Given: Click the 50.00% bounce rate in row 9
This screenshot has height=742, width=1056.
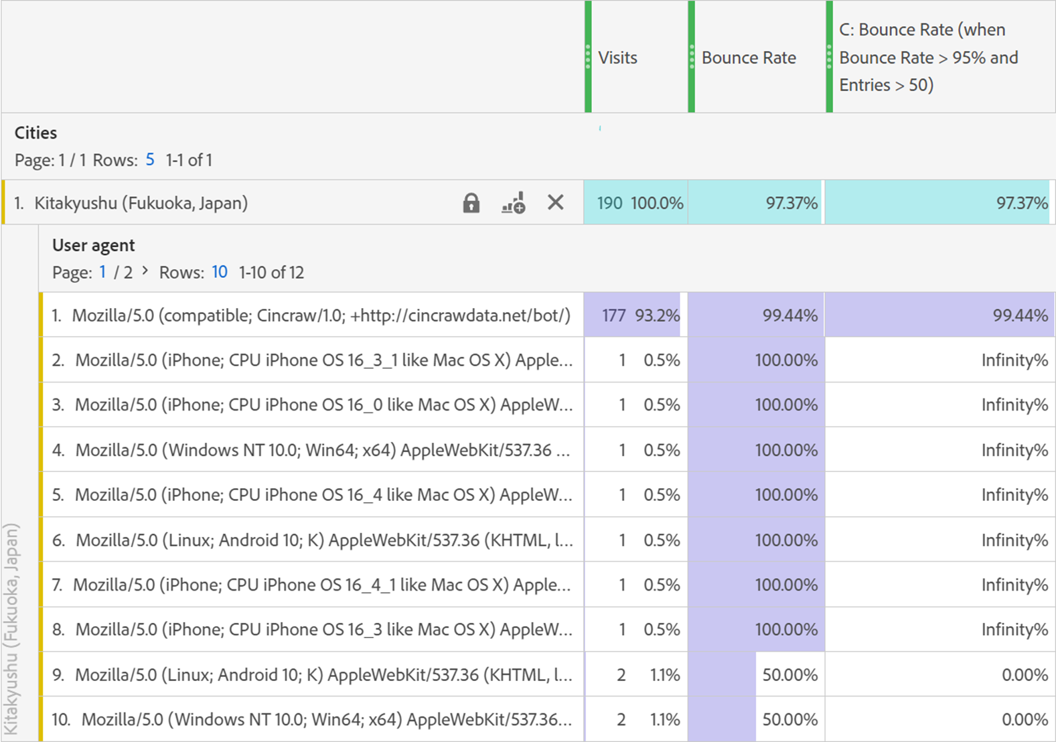Looking at the screenshot, I should [x=756, y=674].
